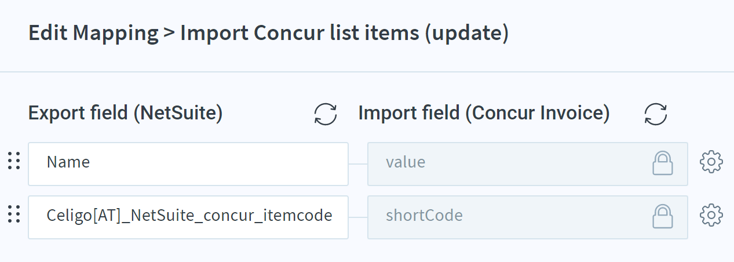Refresh the Import field (Concur Invoice) list
The height and width of the screenshot is (262, 734).
click(x=656, y=114)
